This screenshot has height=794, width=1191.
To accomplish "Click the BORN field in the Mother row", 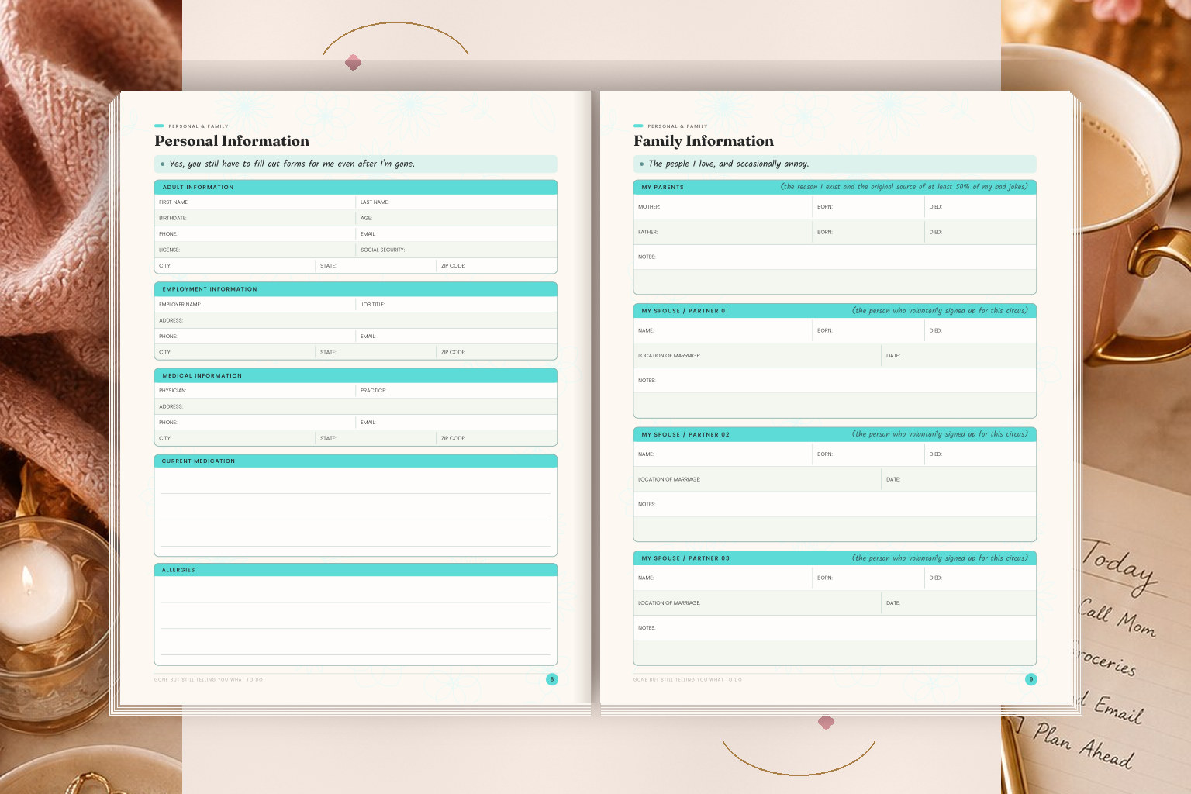I will coord(868,207).
